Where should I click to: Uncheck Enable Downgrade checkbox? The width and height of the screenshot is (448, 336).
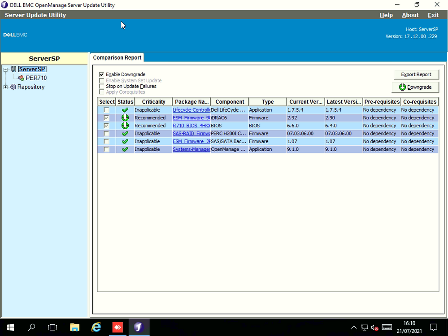click(x=101, y=74)
